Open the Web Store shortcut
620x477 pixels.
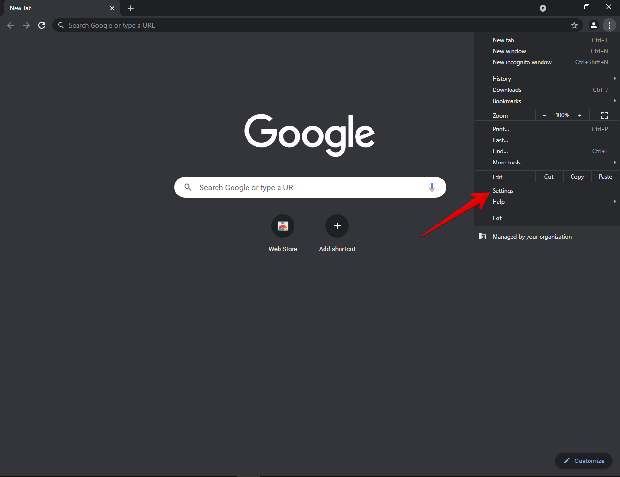[x=283, y=234]
